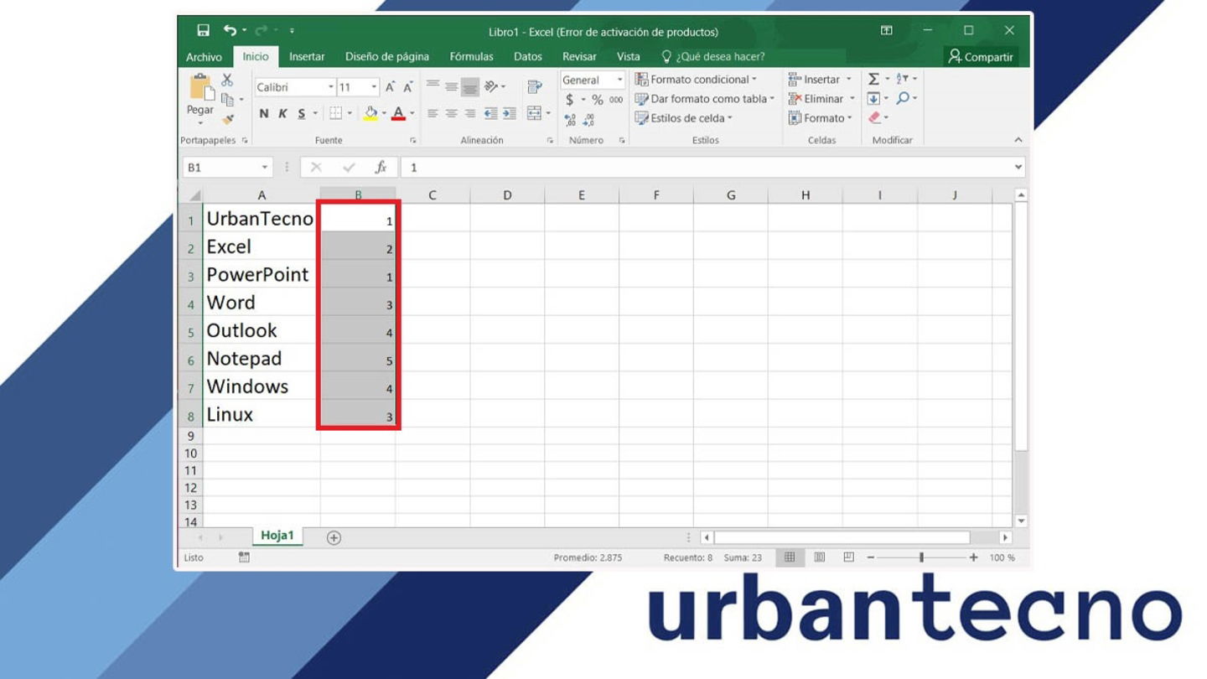
Task: Open Find and Select magnifier icon
Action: click(903, 98)
